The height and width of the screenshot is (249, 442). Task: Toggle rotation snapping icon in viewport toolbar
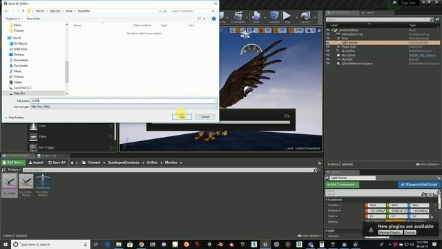(x=276, y=30)
